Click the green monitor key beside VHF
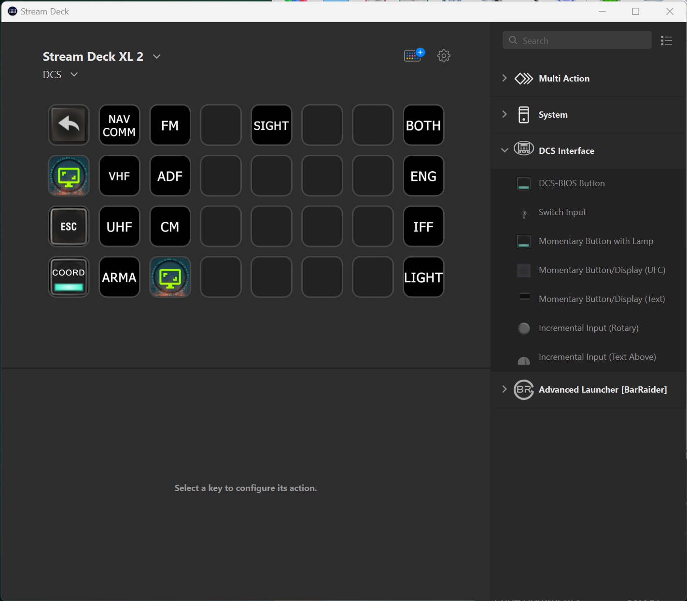The width and height of the screenshot is (687, 601). tap(69, 176)
